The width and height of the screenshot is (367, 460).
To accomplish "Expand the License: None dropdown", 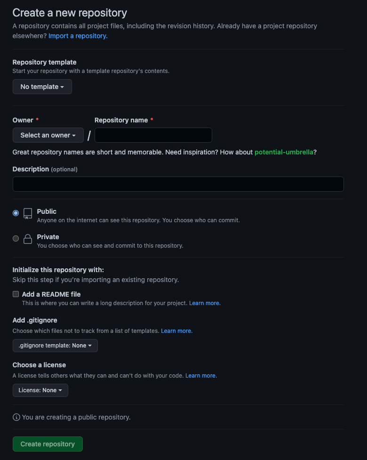I will pyautogui.click(x=40, y=390).
